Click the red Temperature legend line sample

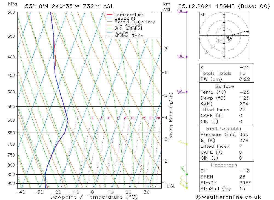click(109, 15)
